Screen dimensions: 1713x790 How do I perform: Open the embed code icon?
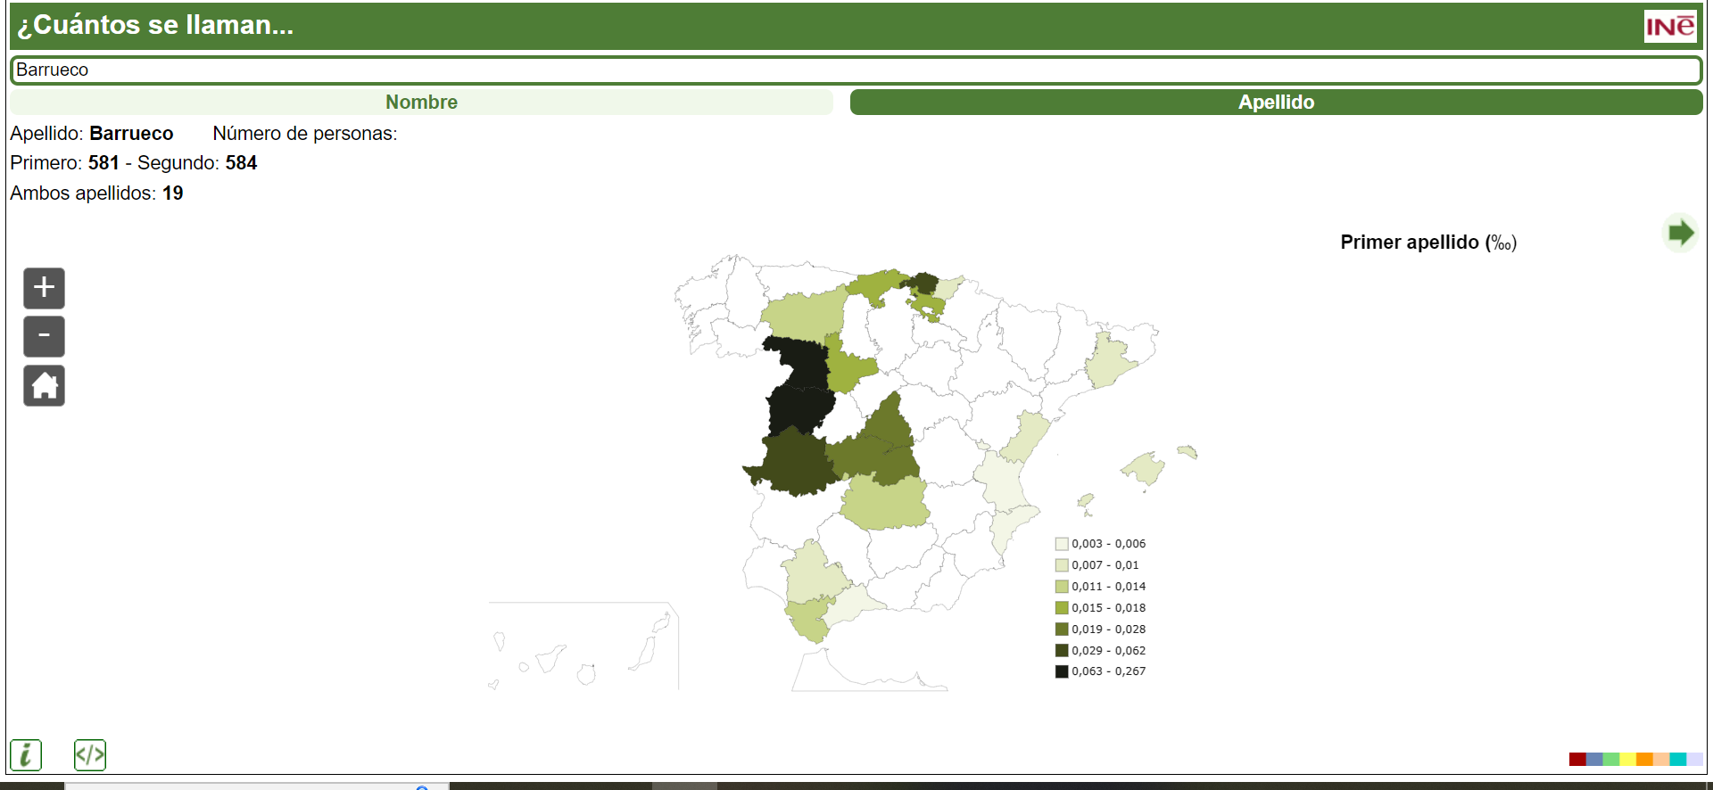90,754
